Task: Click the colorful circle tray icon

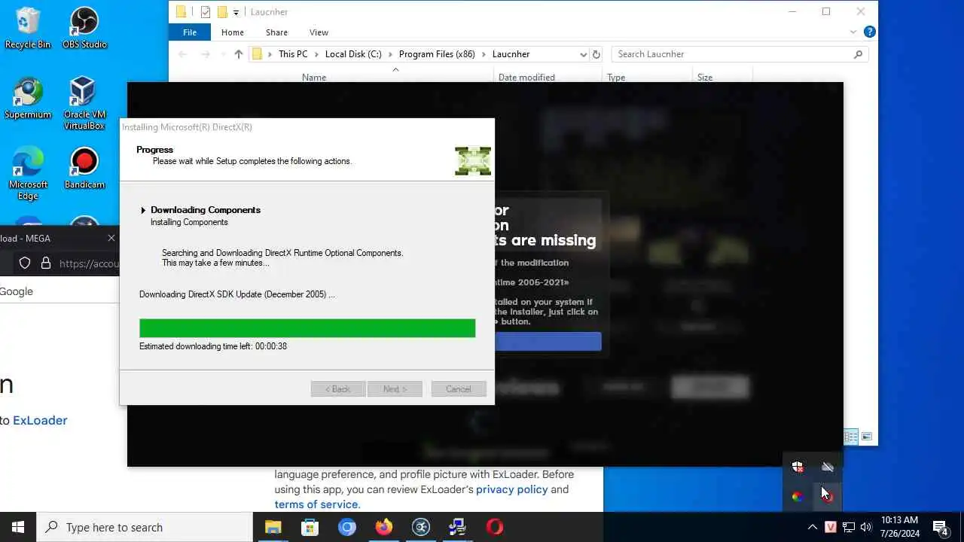Action: (798, 496)
